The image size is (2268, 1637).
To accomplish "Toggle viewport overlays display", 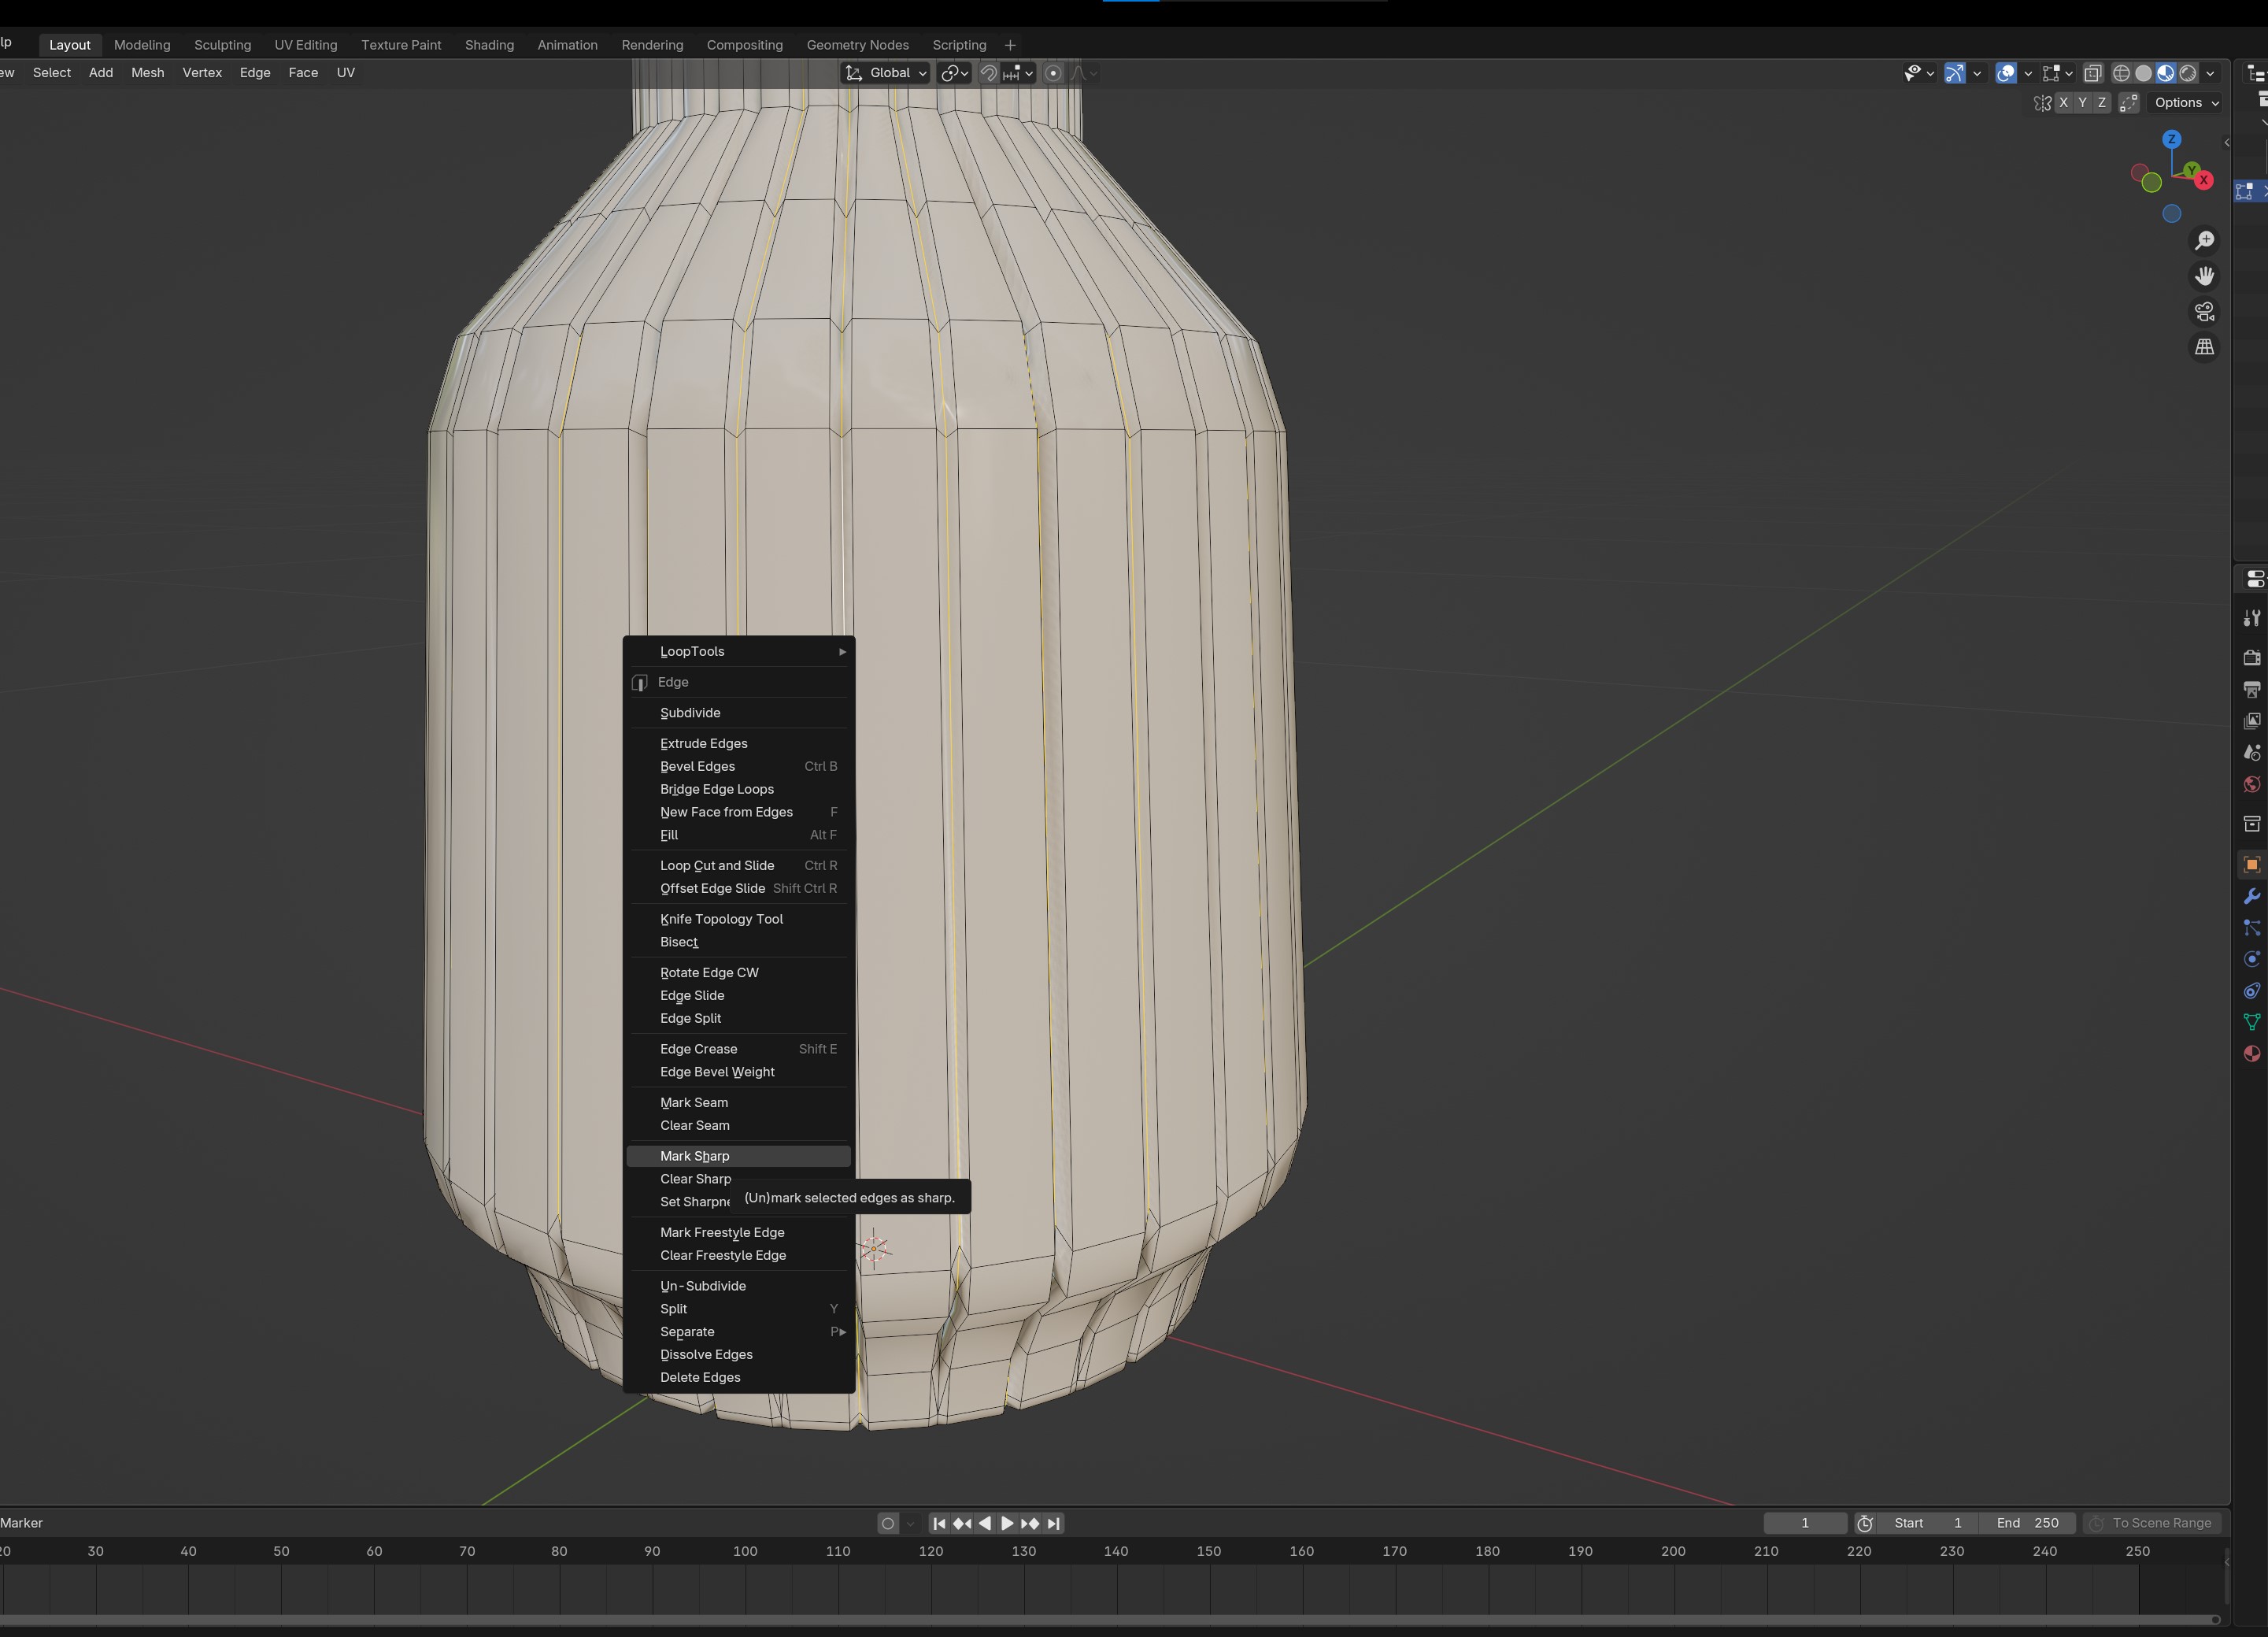I will pos(2005,73).
